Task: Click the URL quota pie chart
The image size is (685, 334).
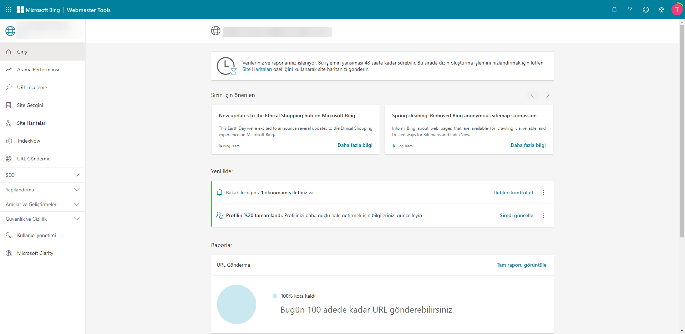Action: pos(237,304)
